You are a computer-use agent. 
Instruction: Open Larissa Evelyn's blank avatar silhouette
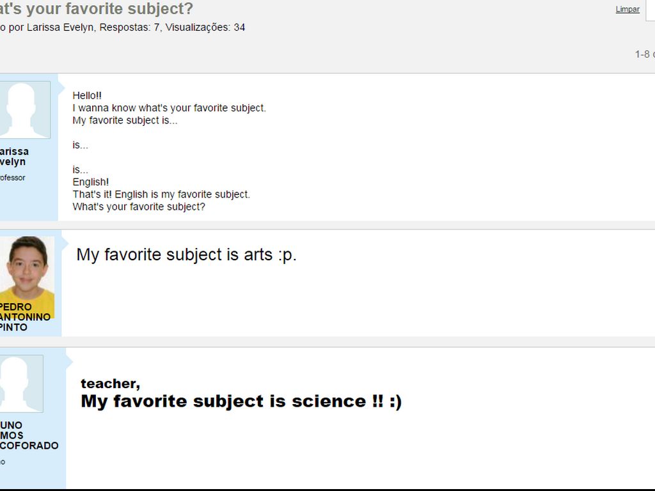(x=24, y=109)
